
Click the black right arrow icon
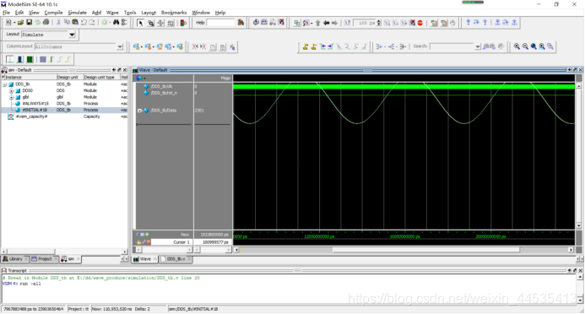334,23
